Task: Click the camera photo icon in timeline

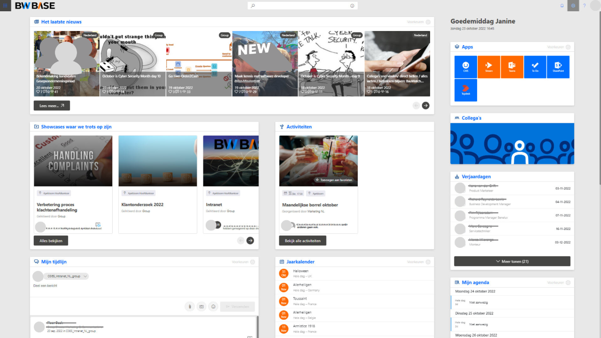Action: [201, 307]
